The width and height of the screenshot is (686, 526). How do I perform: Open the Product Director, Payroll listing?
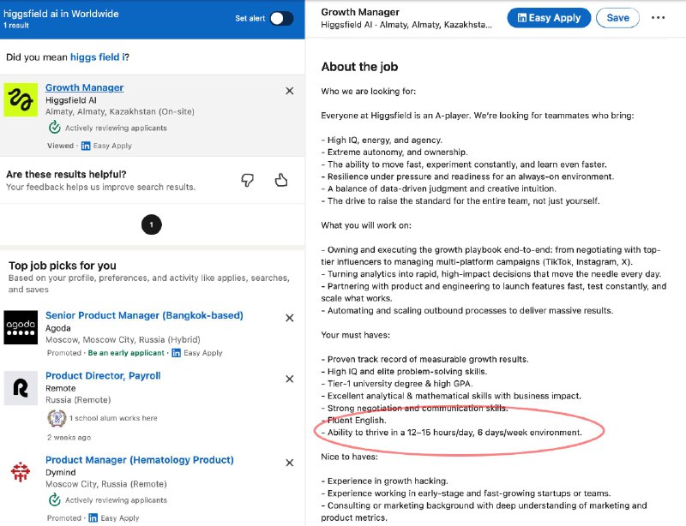(103, 375)
